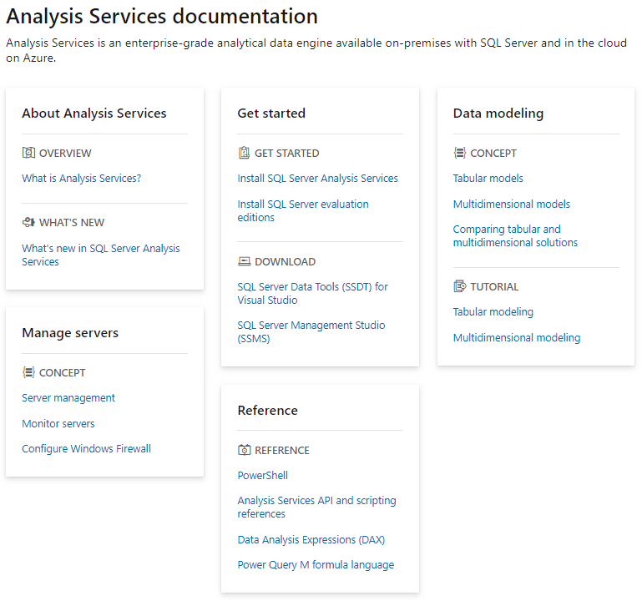
Task: Go to Install SQL Server Analysis Services
Action: [x=317, y=178]
